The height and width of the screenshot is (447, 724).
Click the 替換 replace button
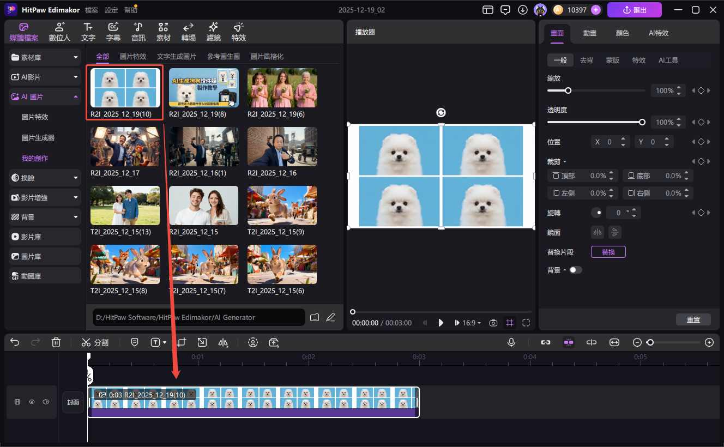pyautogui.click(x=608, y=252)
